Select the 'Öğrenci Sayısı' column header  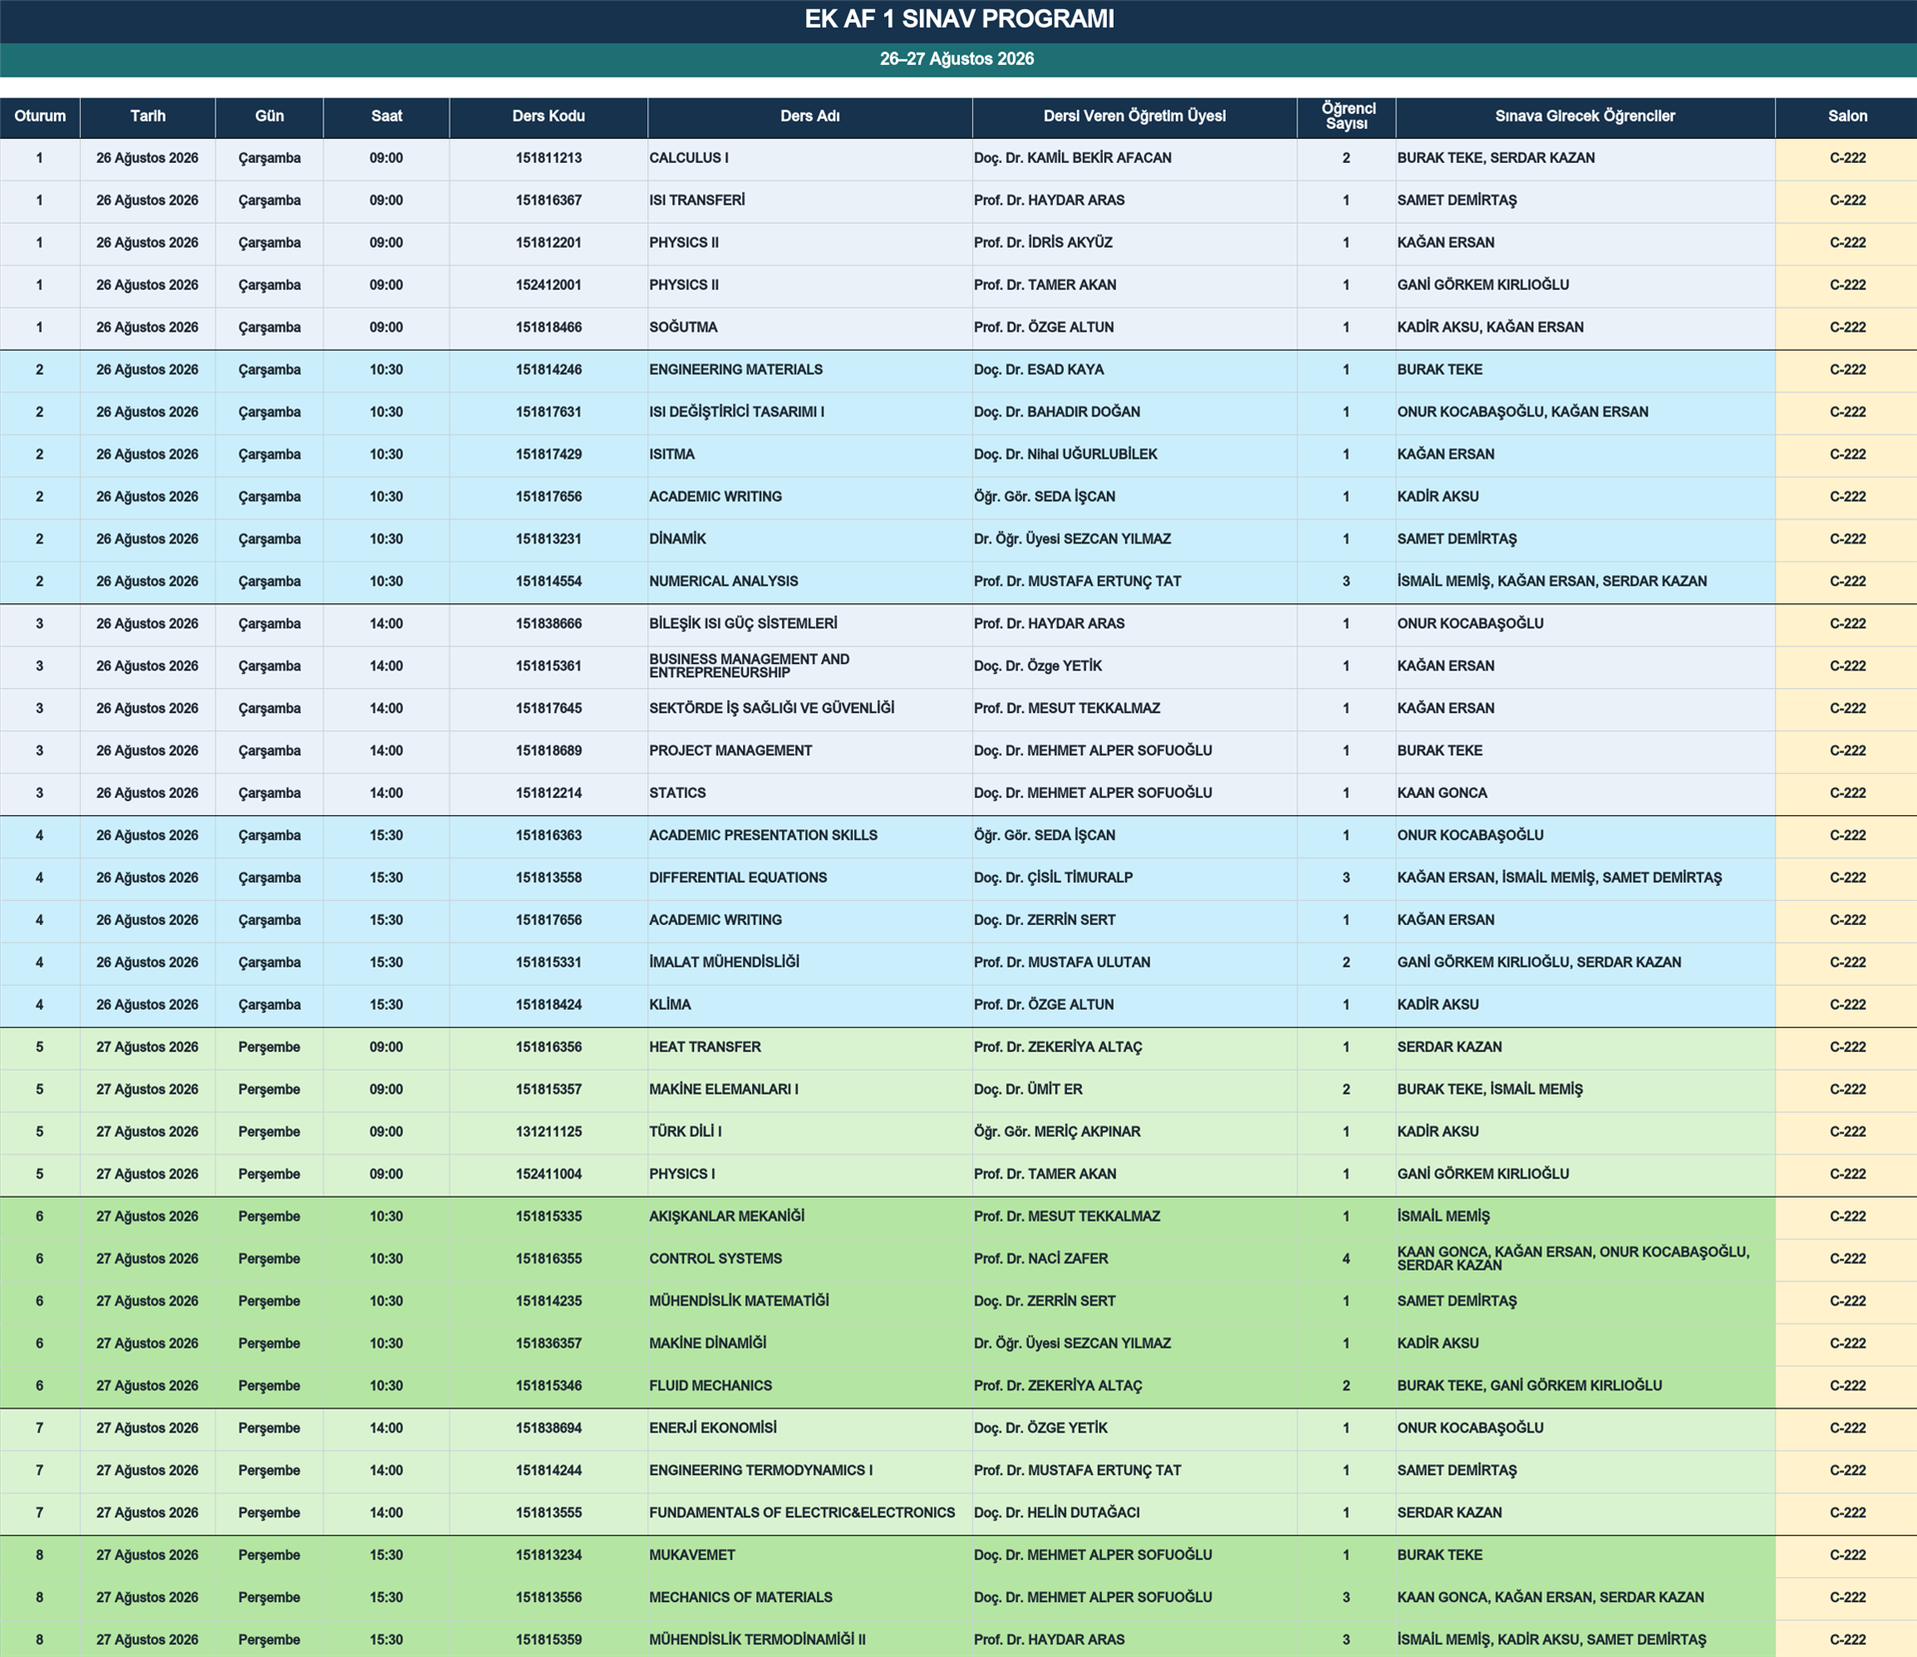click(1347, 117)
